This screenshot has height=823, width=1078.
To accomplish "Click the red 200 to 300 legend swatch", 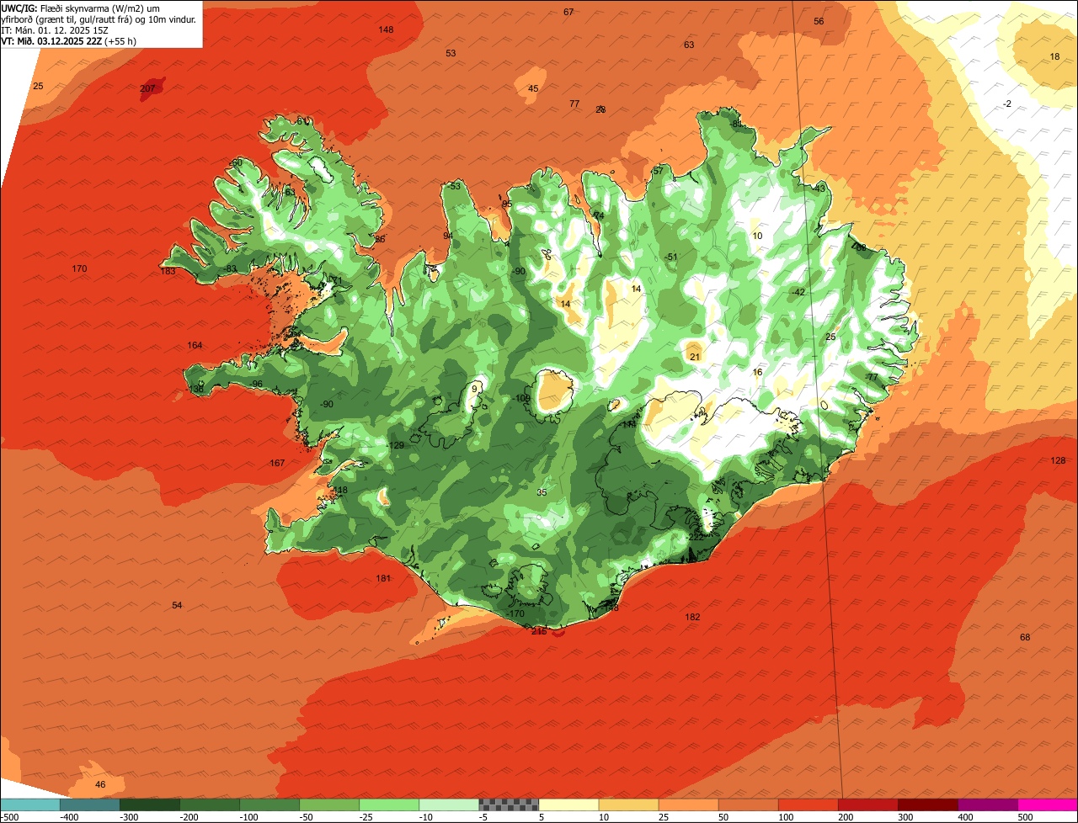I will point(867,804).
